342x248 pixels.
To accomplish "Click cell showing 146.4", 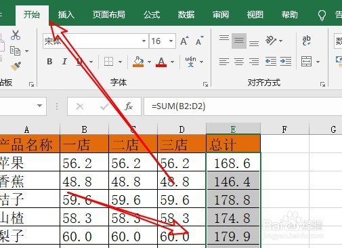I will pyautogui.click(x=233, y=180).
